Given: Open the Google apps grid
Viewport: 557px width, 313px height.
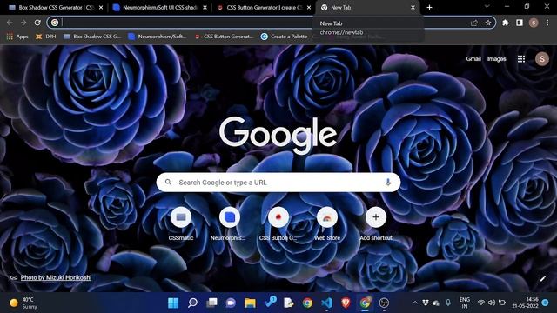Looking at the screenshot, I should [x=521, y=59].
